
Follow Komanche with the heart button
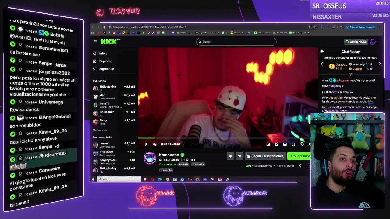pos(239,156)
